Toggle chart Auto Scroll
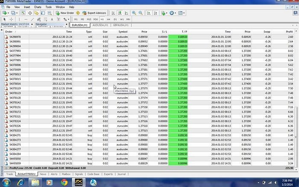299x187 pixels. (149, 13)
